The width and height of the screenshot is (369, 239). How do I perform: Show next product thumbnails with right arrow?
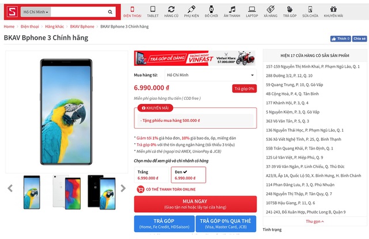click(123, 188)
